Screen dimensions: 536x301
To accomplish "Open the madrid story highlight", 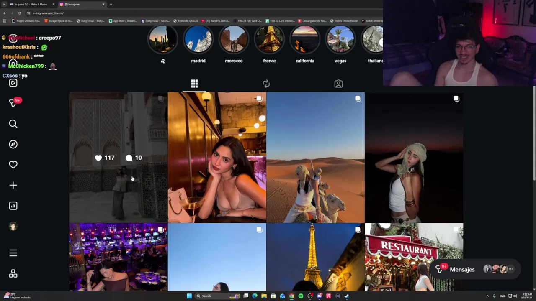I will (198, 40).
